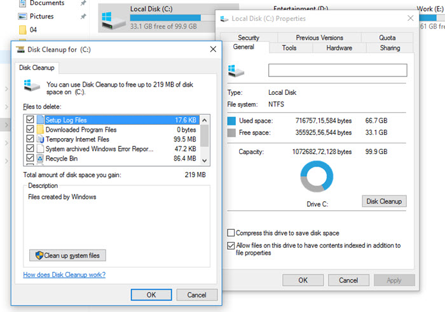The image size is (445, 312).
Task: Click Local Disk (C:) capacity bar
Action: (172, 18)
